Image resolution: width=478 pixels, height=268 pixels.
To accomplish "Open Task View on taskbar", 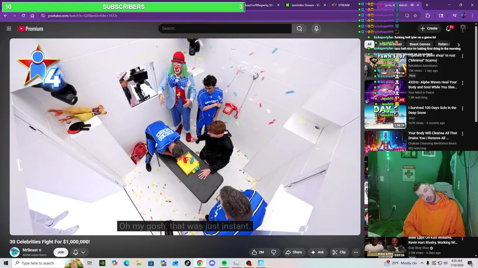I will 90,263.
